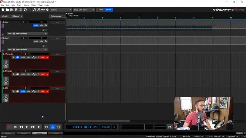Solo the Guitar 2 track
The width and height of the screenshot is (246, 138).
tap(42, 41)
